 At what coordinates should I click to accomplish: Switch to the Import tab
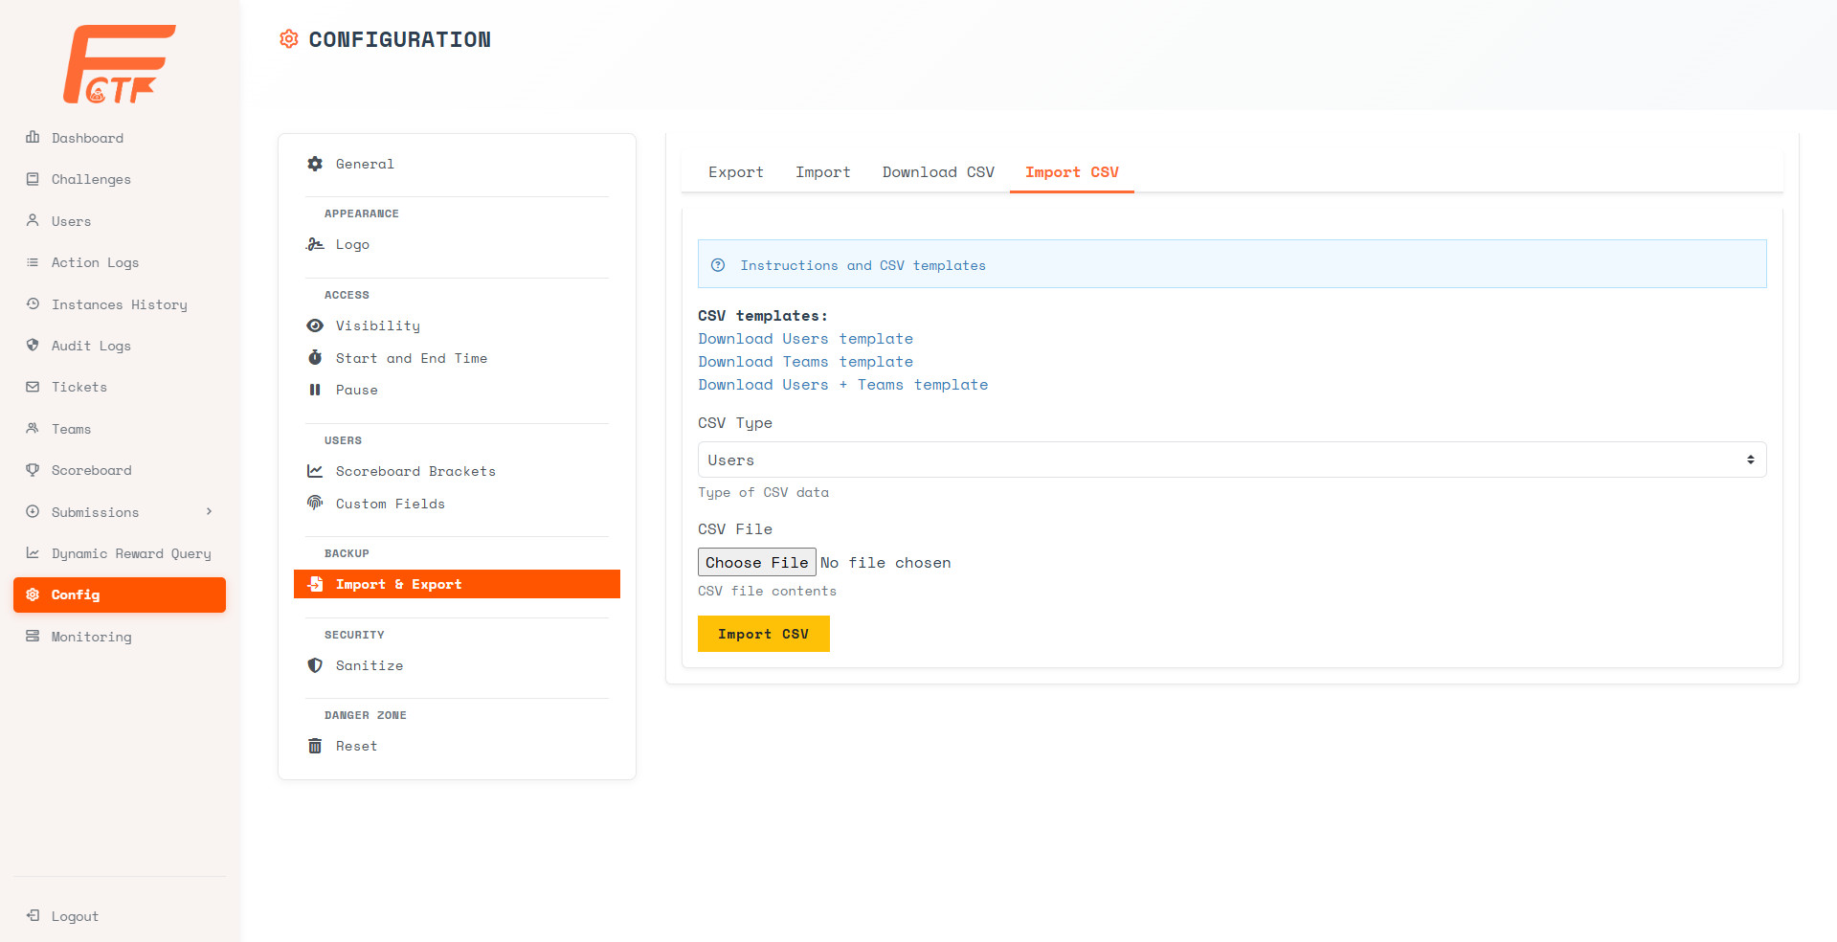823,172
